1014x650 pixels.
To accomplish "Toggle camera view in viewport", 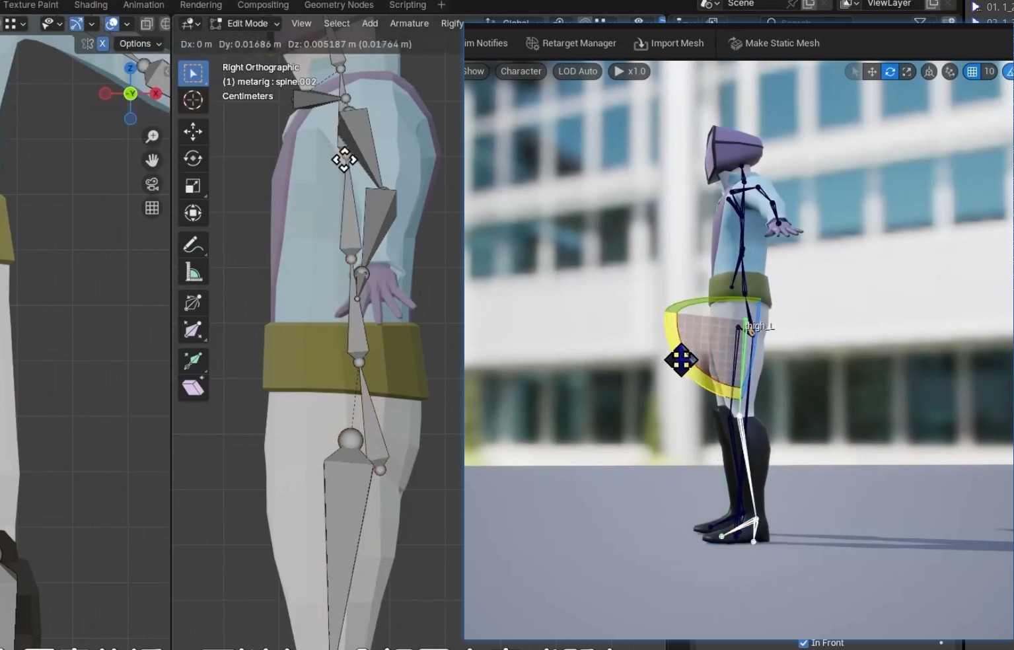I will [152, 184].
